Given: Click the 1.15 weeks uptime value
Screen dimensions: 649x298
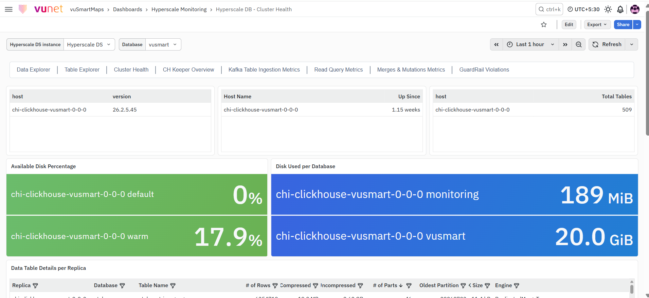Looking at the screenshot, I should 406,110.
